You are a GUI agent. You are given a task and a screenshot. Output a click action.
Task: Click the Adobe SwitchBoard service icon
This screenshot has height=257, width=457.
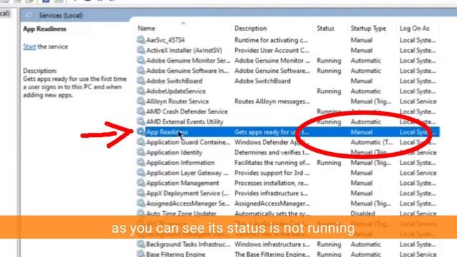click(141, 81)
